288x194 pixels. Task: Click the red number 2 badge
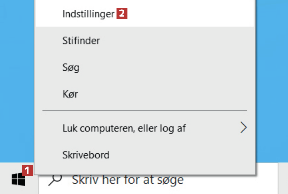[x=122, y=14]
